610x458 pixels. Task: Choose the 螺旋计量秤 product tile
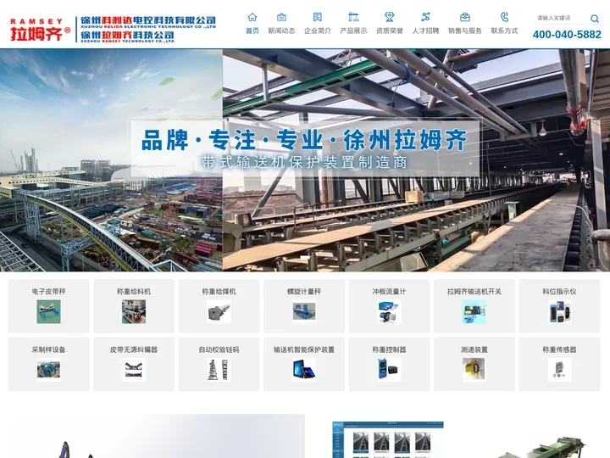[304, 305]
